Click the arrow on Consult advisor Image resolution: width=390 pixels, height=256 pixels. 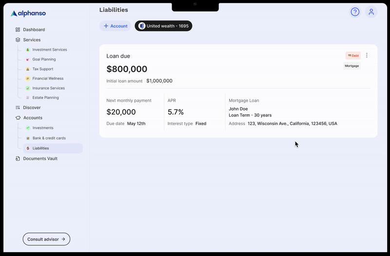63,239
